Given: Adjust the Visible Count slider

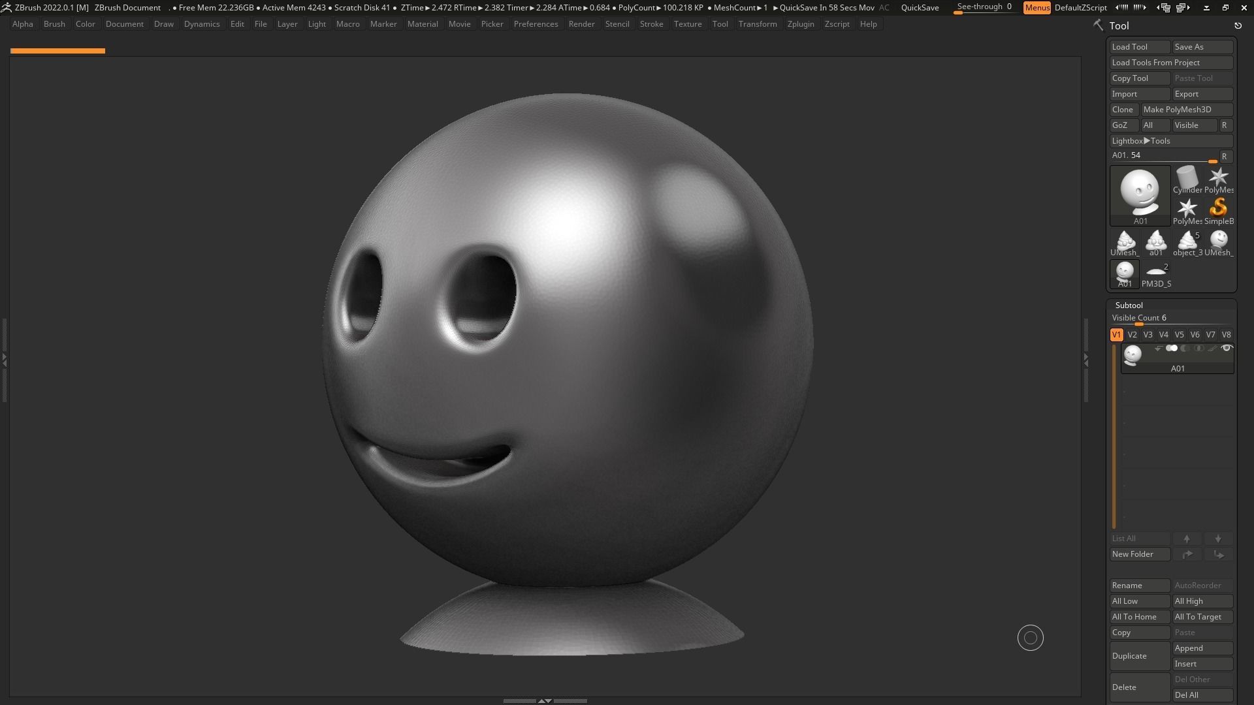Looking at the screenshot, I should click(x=1171, y=319).
